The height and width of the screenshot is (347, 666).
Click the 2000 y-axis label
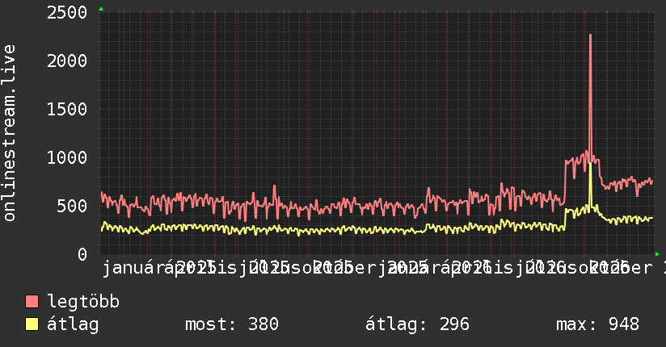click(x=67, y=61)
